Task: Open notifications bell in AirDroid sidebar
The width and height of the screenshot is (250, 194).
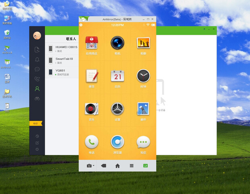Action: pyautogui.click(x=37, y=60)
